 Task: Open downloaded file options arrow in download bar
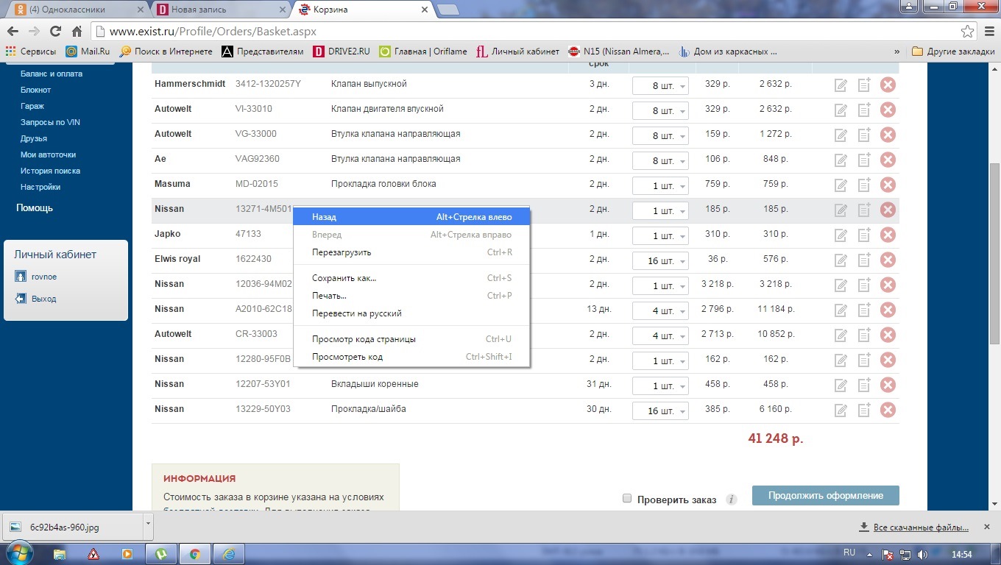click(148, 527)
